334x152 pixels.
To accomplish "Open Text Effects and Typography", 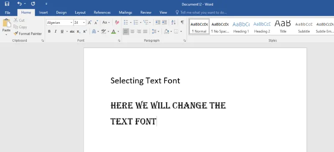I will tap(94, 32).
